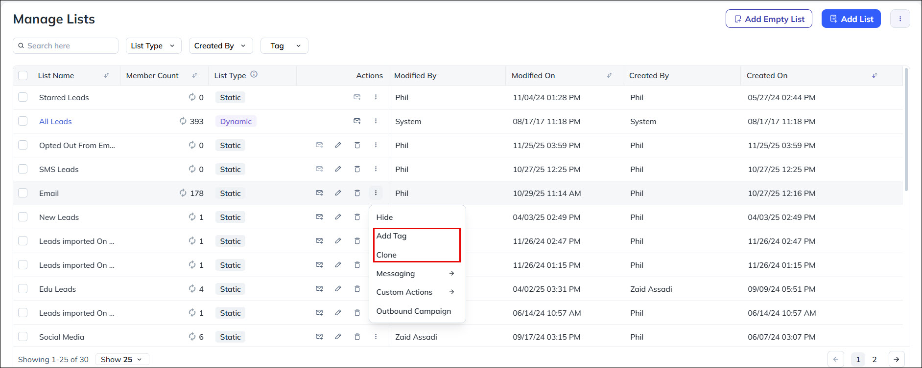
Task: Check the box for Starred Leads
Action: (x=23, y=97)
